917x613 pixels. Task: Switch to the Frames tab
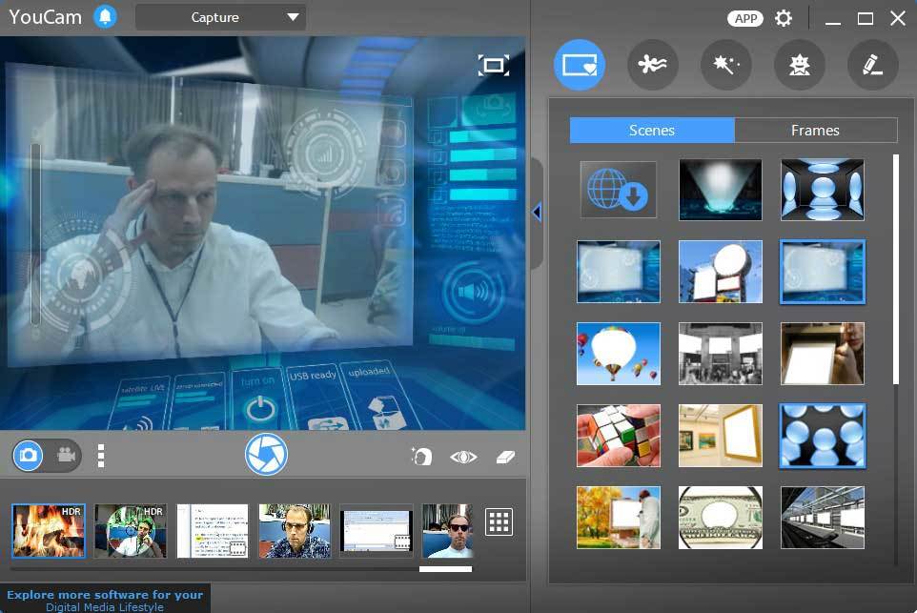816,130
